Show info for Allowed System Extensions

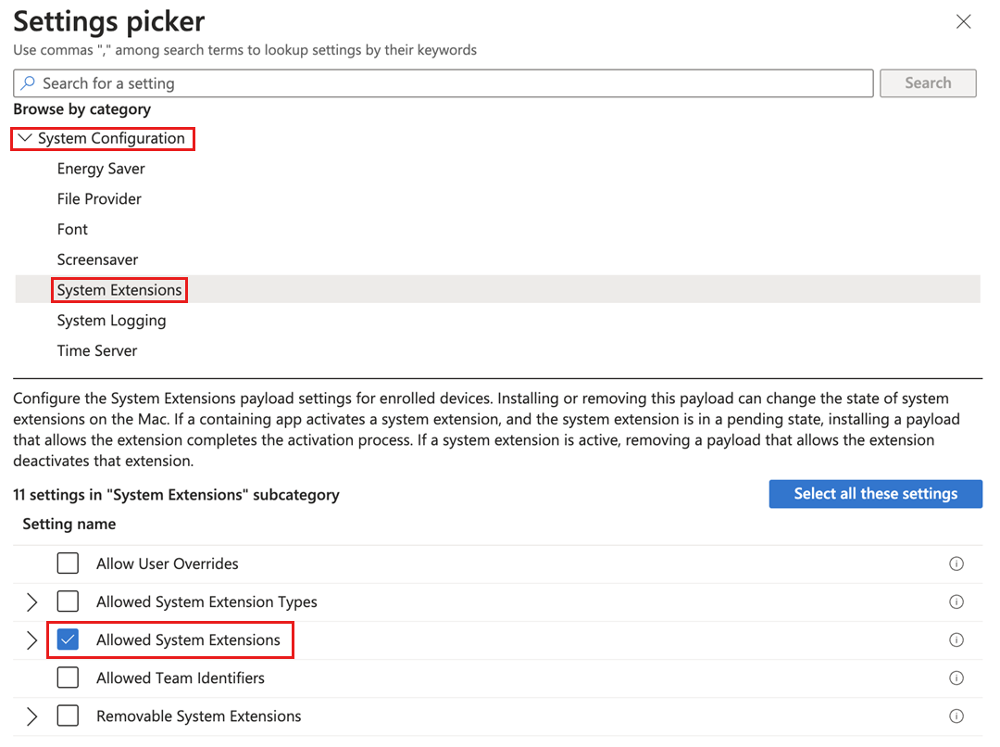click(956, 639)
